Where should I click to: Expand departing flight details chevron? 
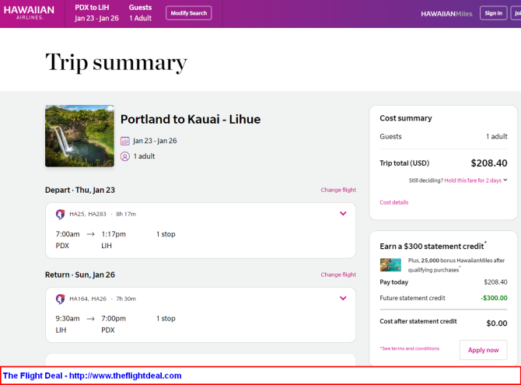tap(343, 213)
